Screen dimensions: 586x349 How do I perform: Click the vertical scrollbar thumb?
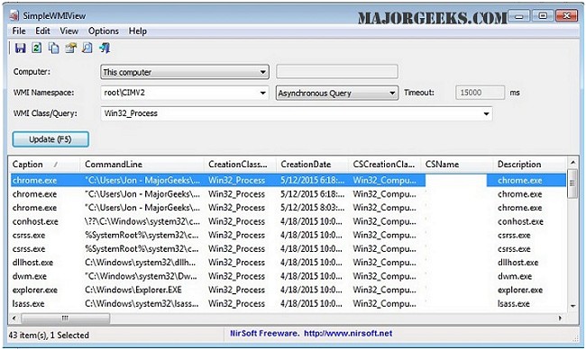(572, 183)
